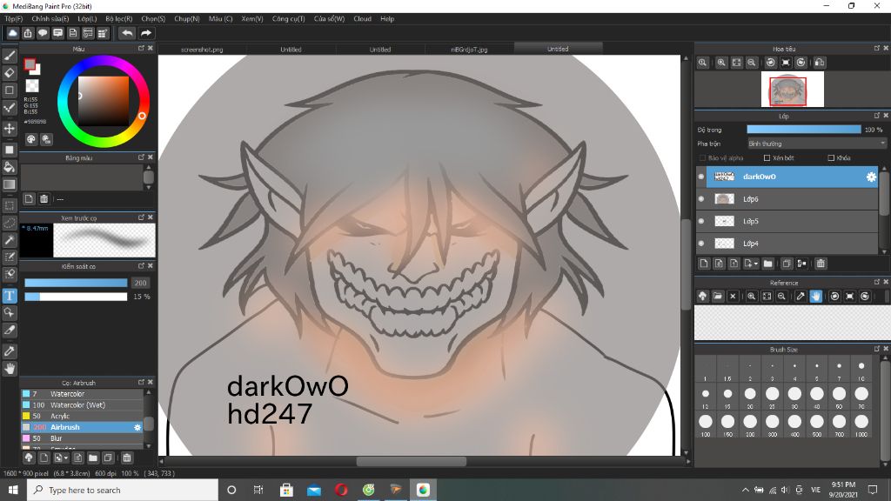Toggle visibility of Lớp6 layer
The image size is (891, 501).
click(x=701, y=199)
